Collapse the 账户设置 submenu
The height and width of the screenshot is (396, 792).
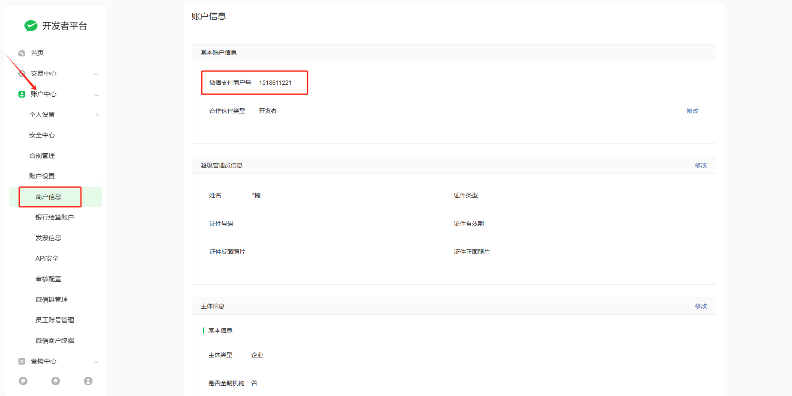(x=97, y=177)
